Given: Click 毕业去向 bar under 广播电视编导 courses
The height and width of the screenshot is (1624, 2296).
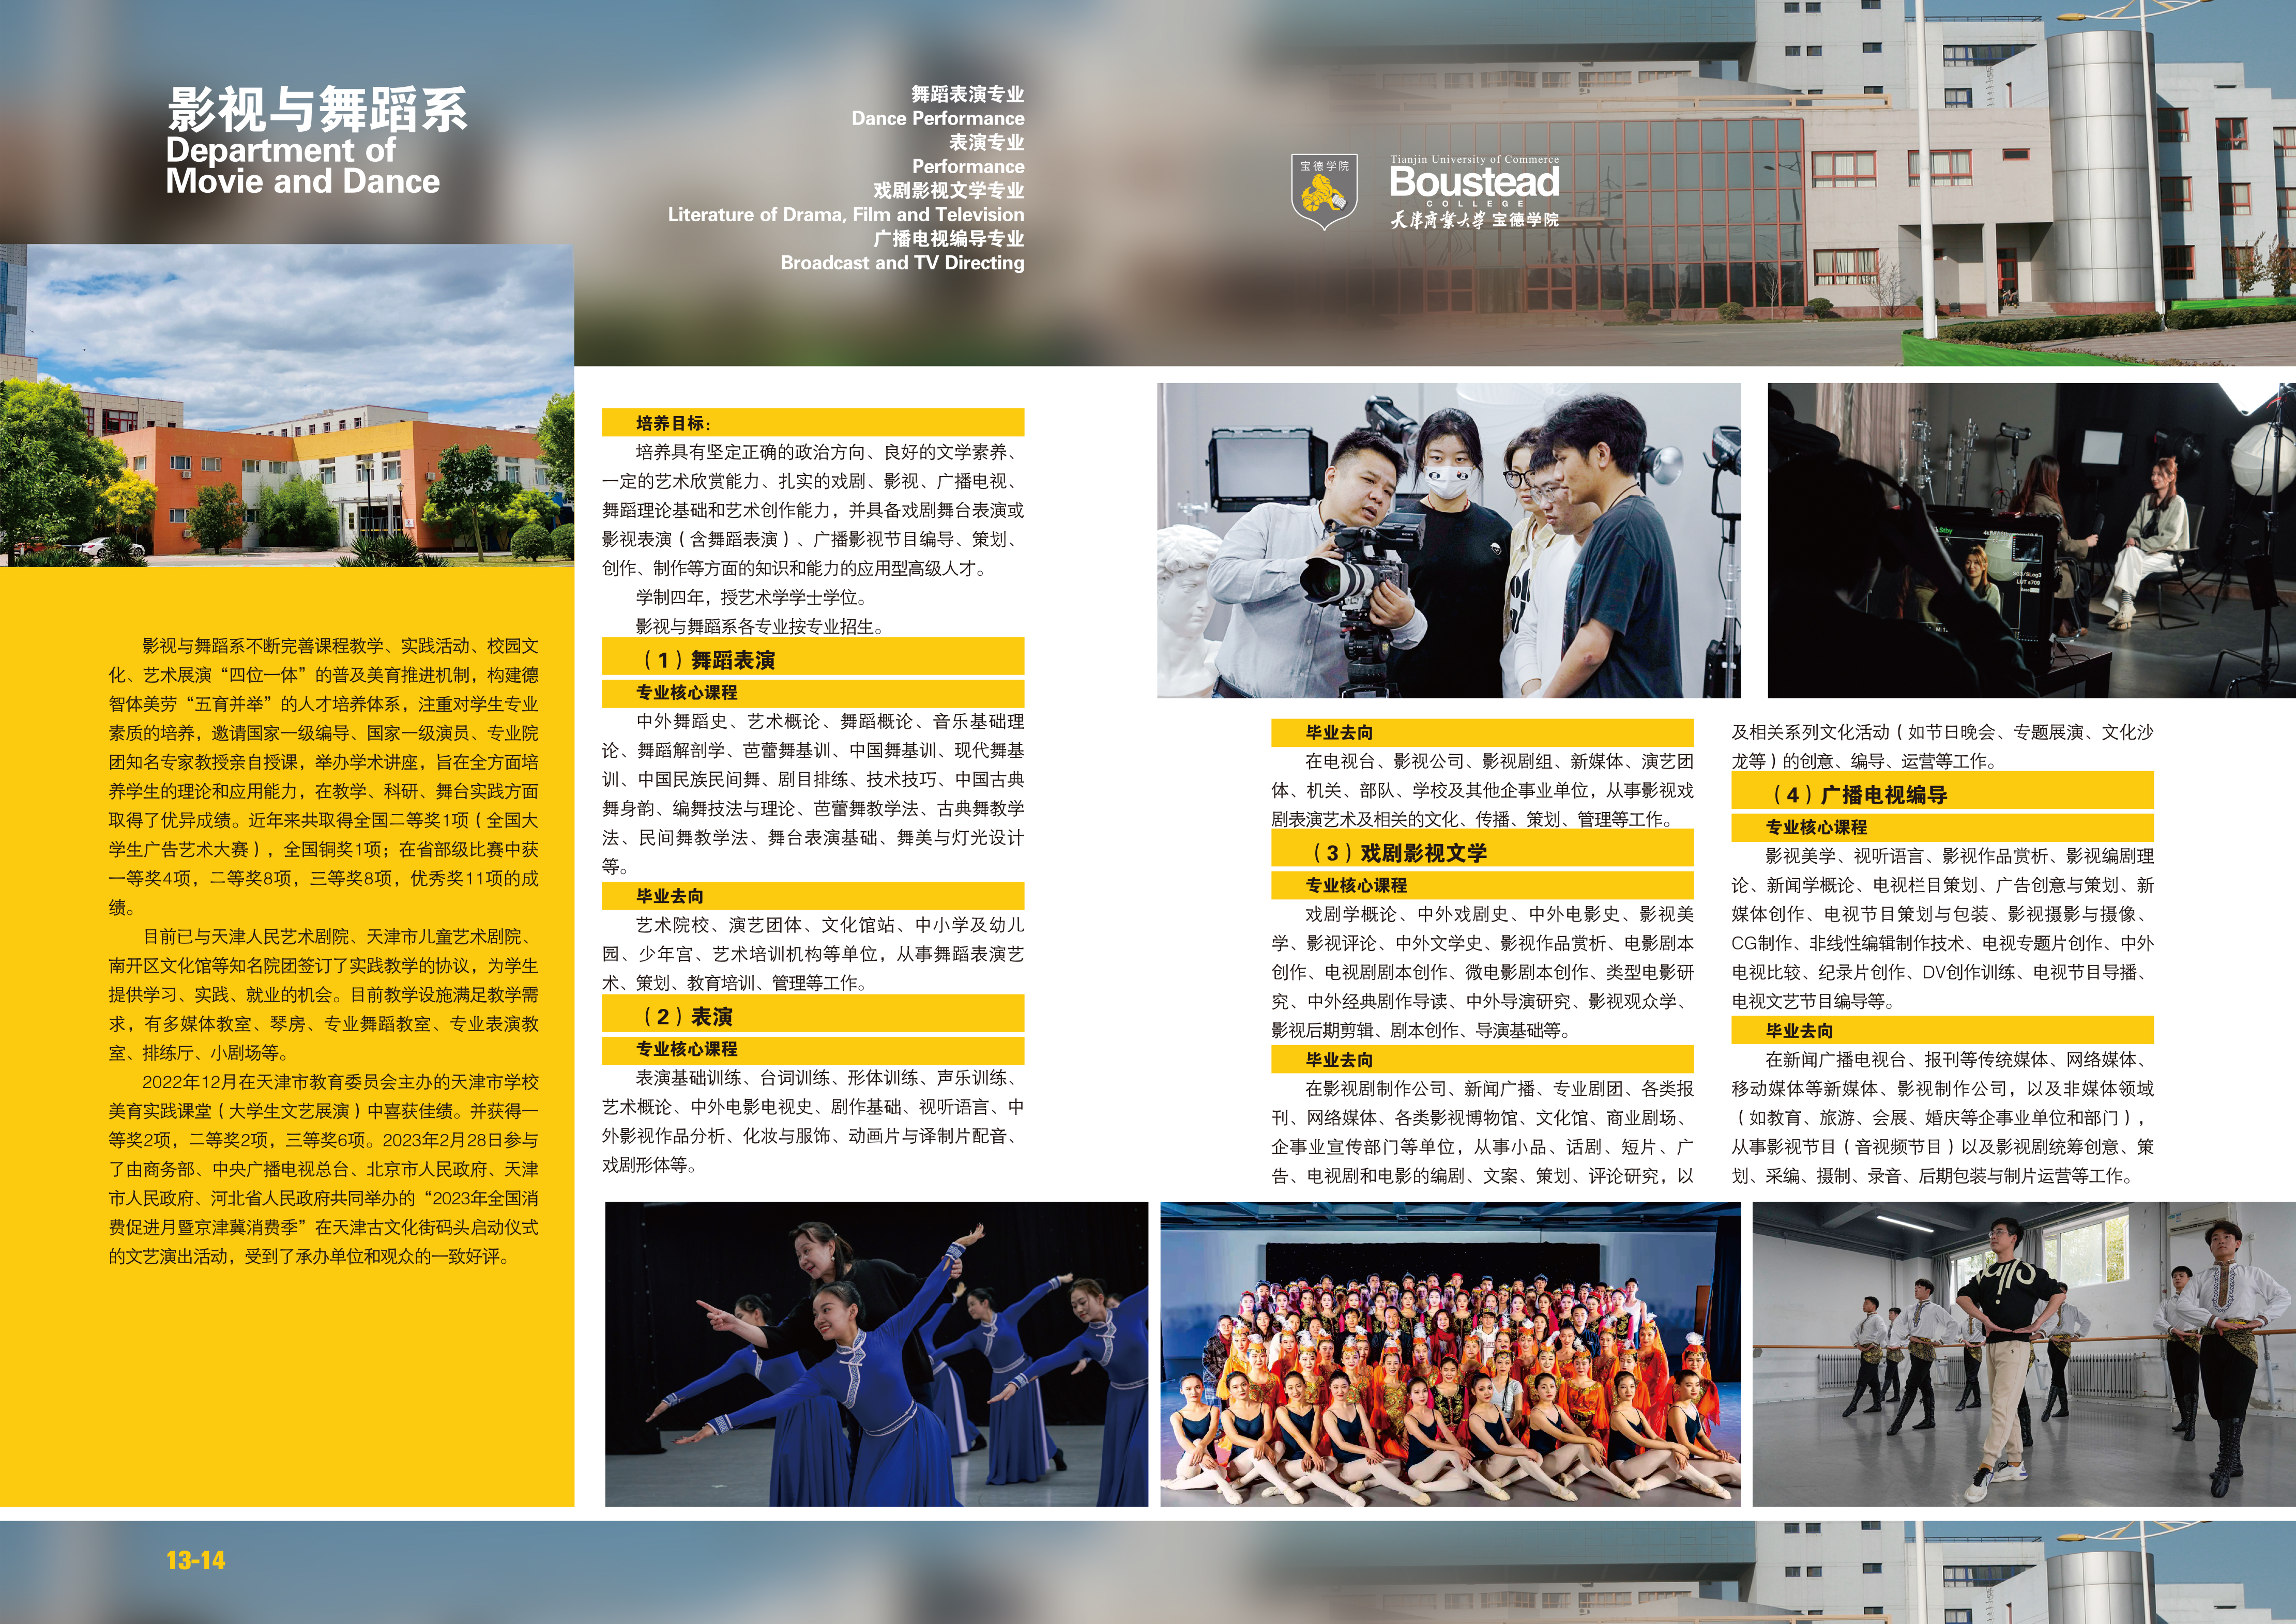Looking at the screenshot, I should (x=1942, y=1030).
